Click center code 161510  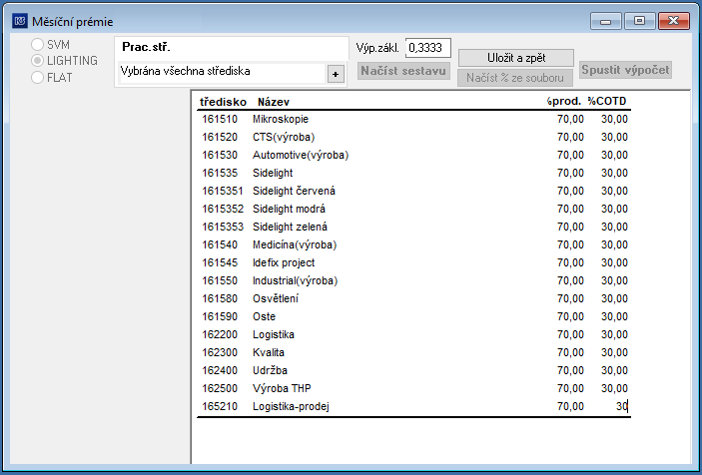pyautogui.click(x=220, y=119)
